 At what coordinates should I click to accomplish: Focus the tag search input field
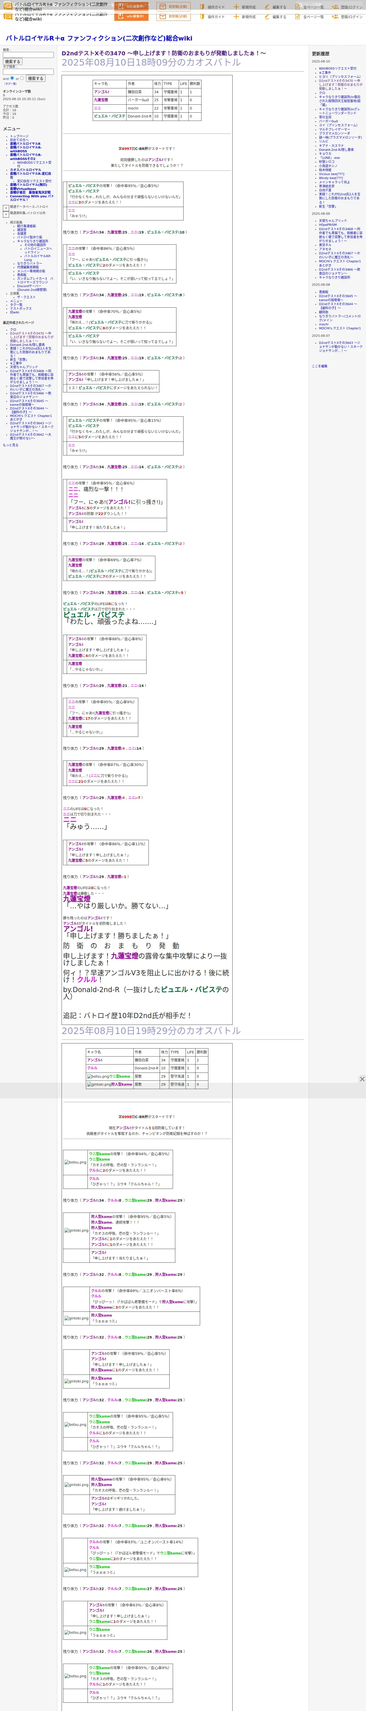pyautogui.click(x=28, y=72)
